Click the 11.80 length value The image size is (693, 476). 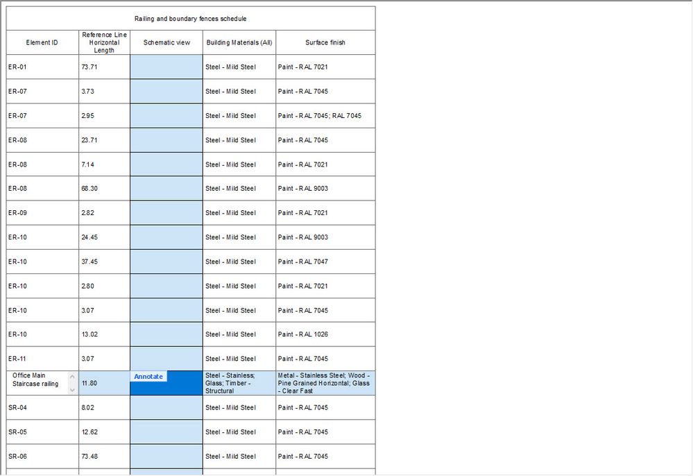[89, 383]
